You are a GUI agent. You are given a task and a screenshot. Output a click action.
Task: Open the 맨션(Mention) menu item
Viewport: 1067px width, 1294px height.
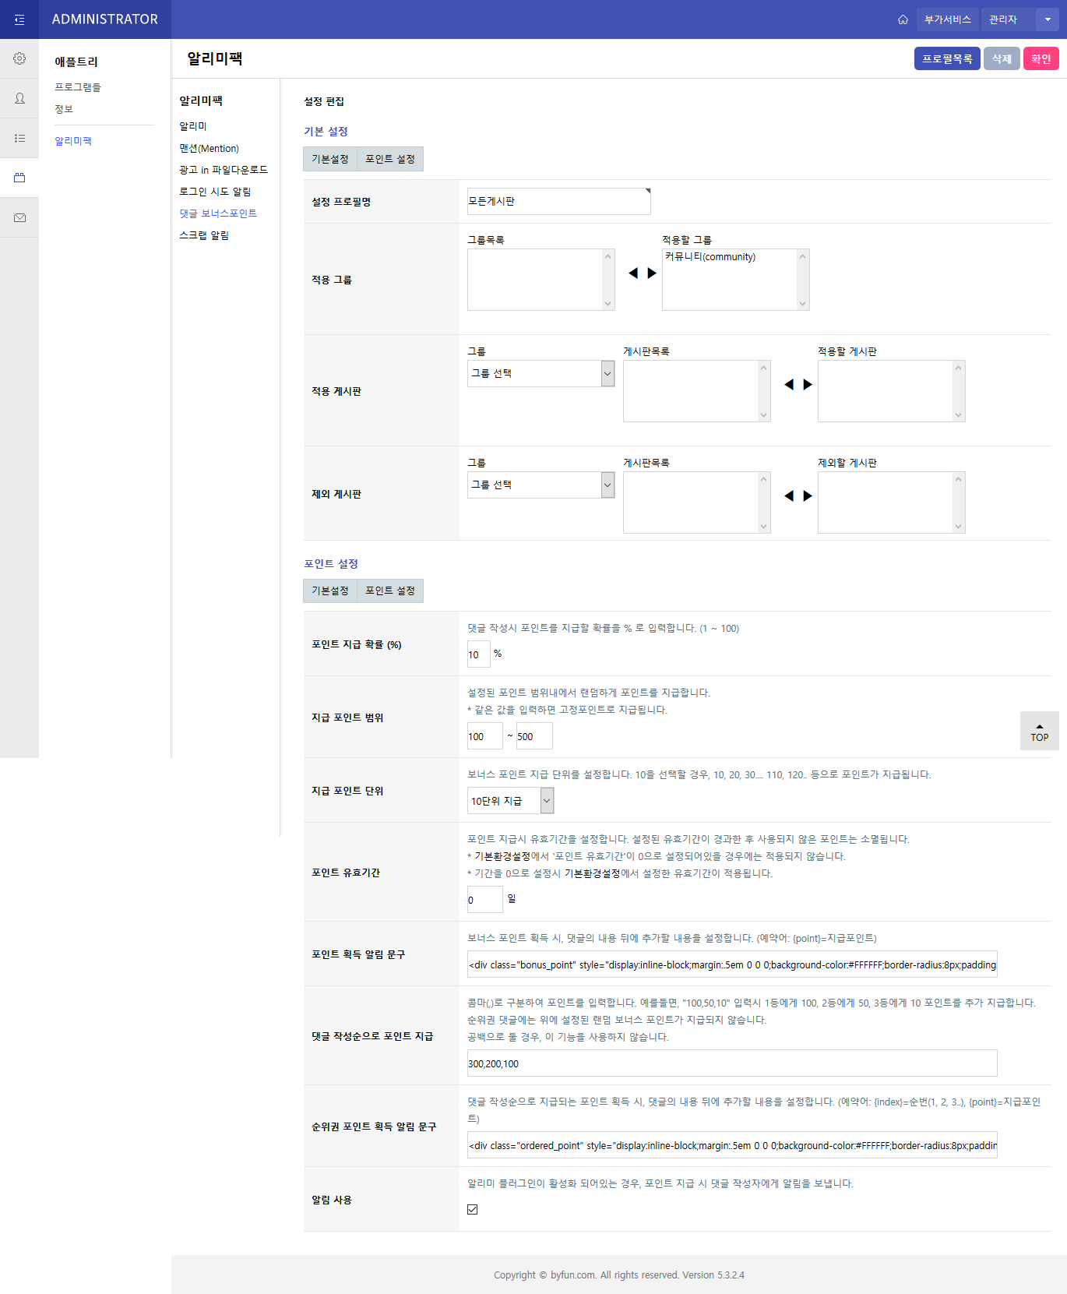click(209, 148)
